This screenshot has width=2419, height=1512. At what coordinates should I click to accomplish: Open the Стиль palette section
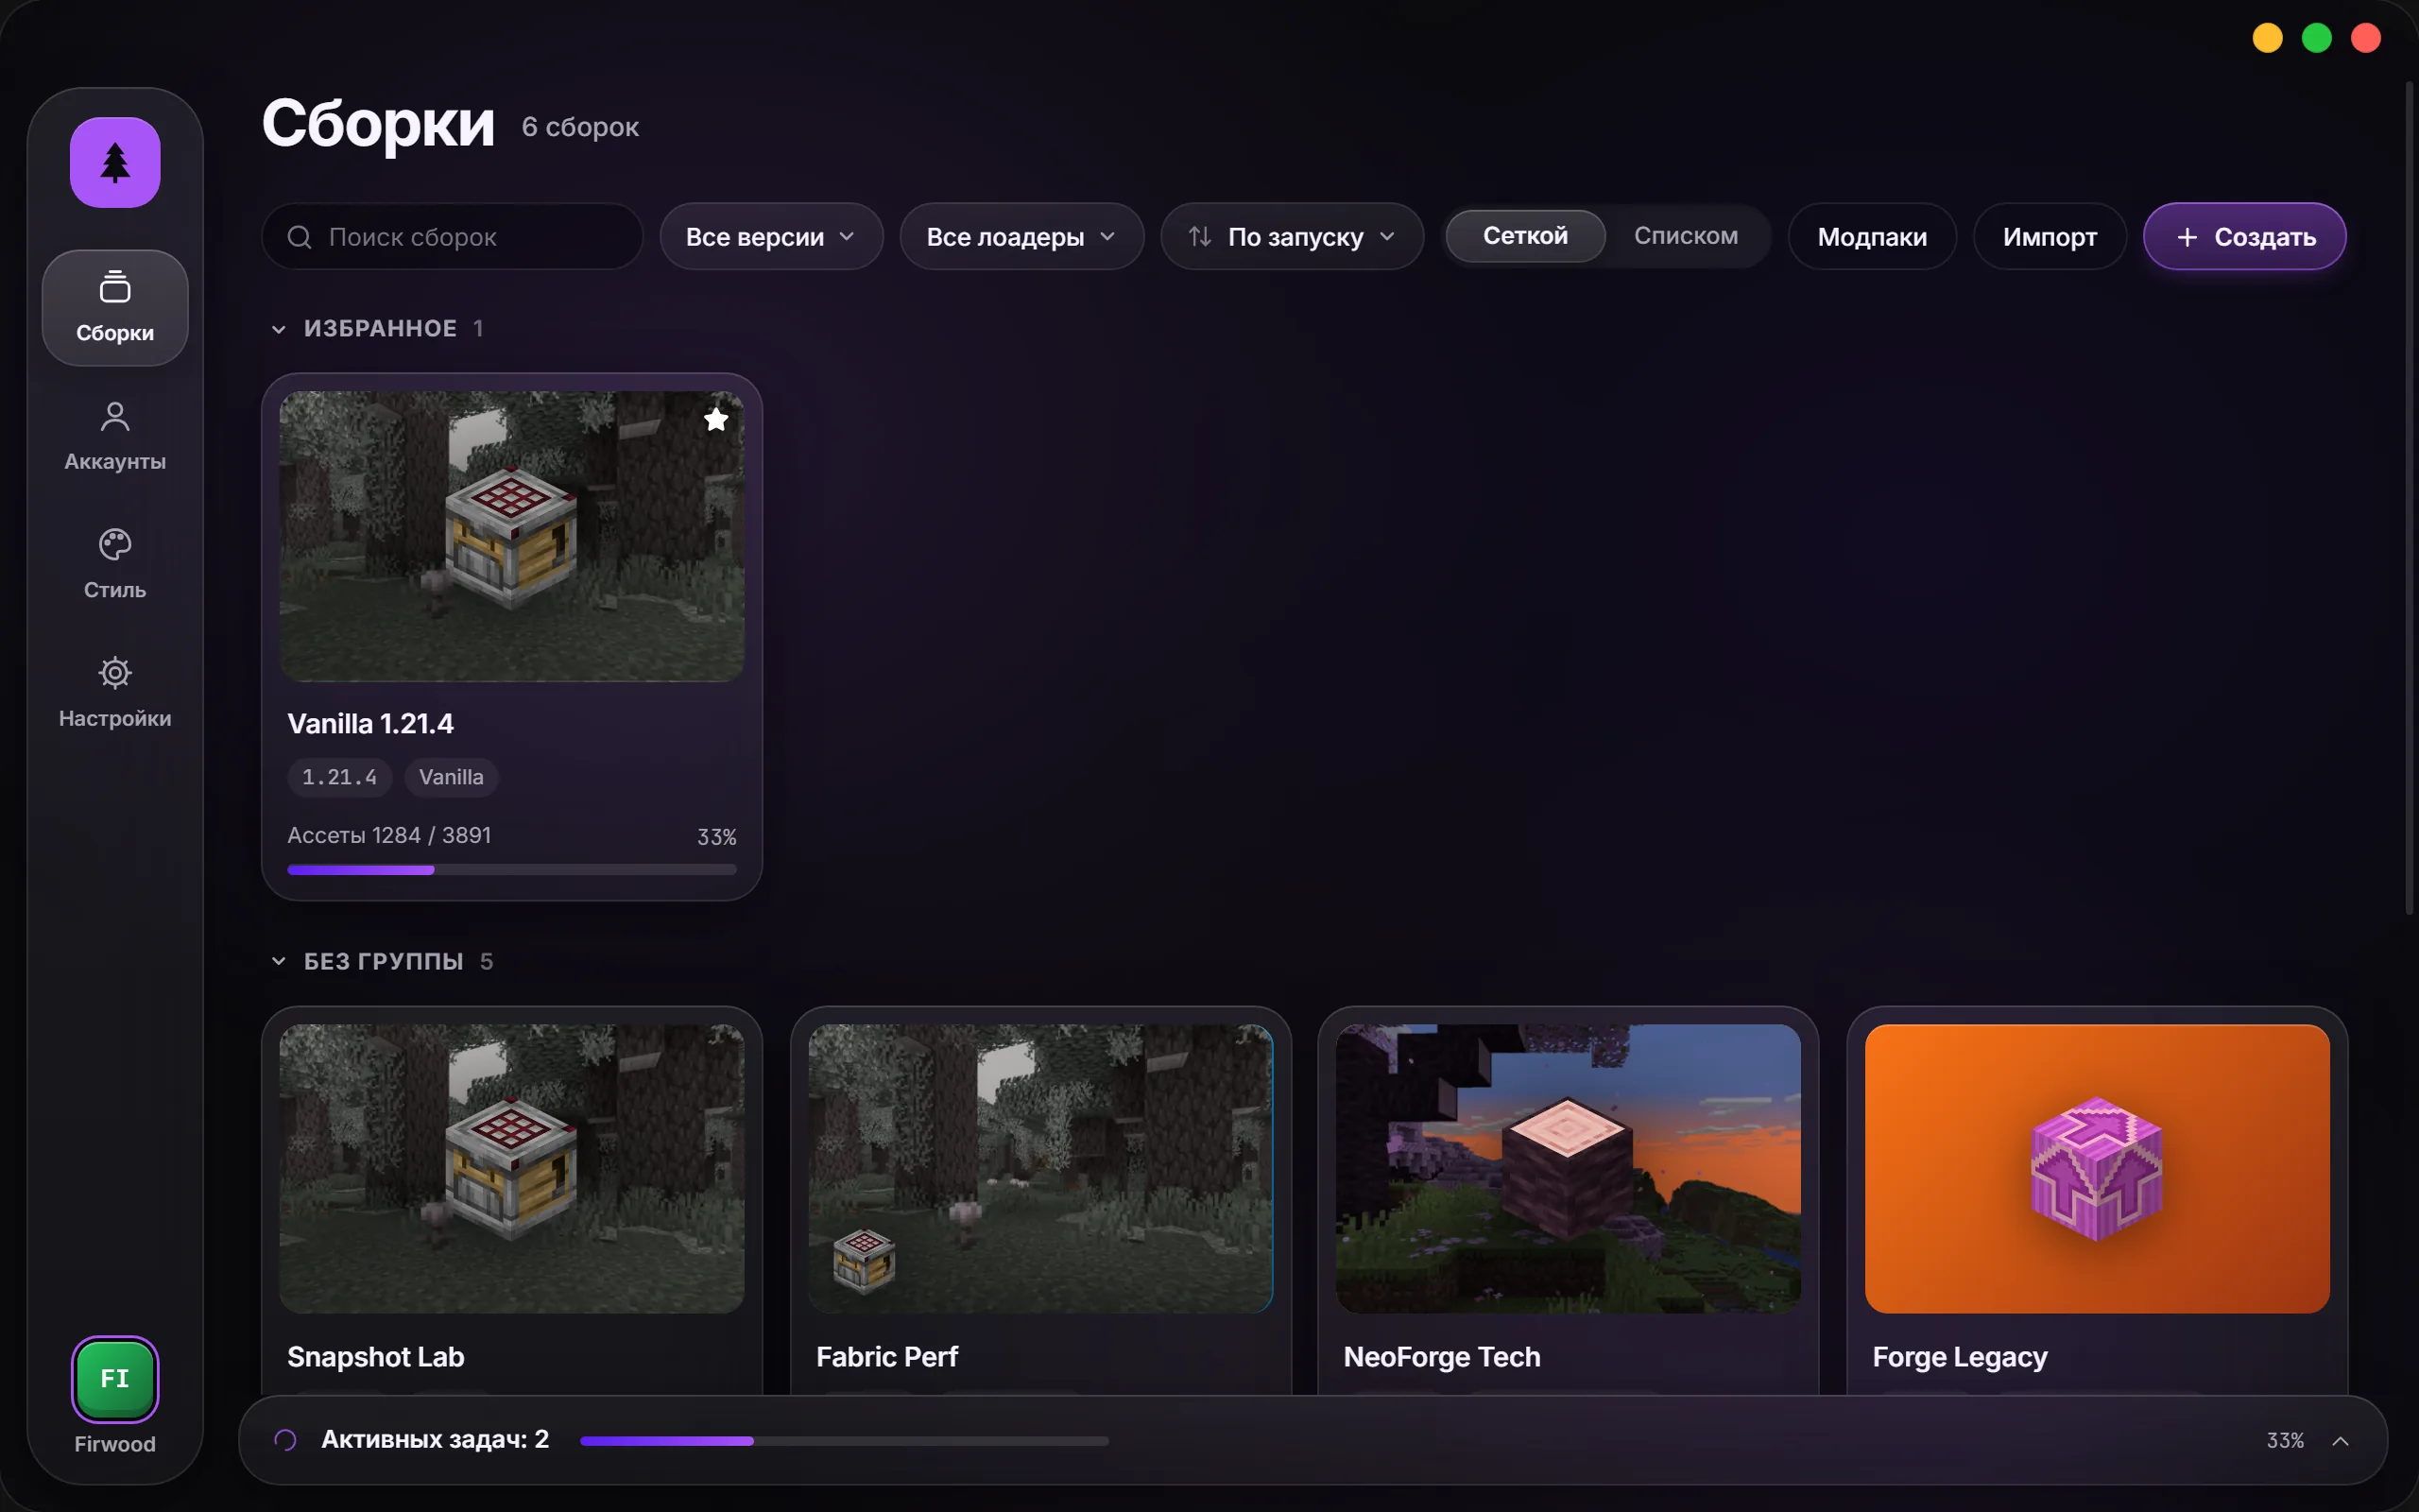[115, 564]
